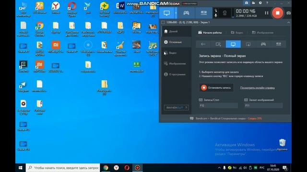Screen dimensions: 307x172
Task: Open Chrome from the taskbar
Action: 106,168
